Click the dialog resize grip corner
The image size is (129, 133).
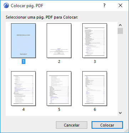tap(127, 130)
